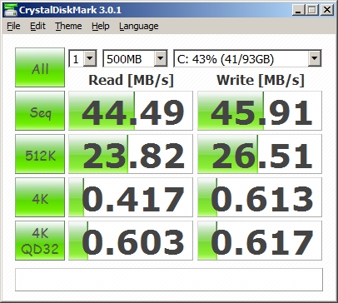Click the 512K write result 26.51
Screen dimensions: 338x303
coord(260,154)
